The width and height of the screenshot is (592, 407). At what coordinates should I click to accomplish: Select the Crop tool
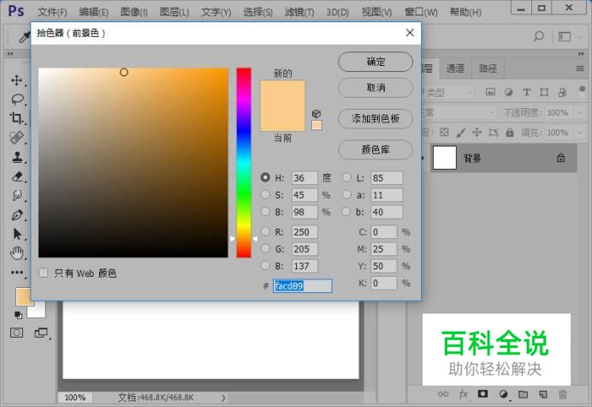[x=16, y=118]
